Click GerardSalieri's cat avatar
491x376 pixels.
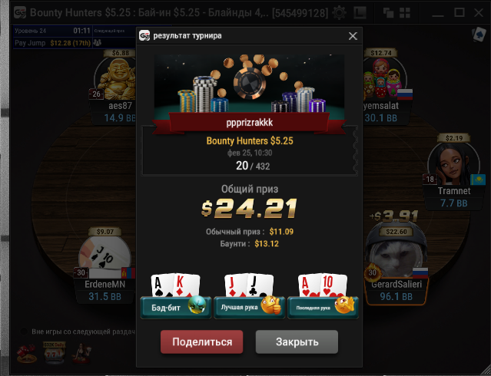396,253
